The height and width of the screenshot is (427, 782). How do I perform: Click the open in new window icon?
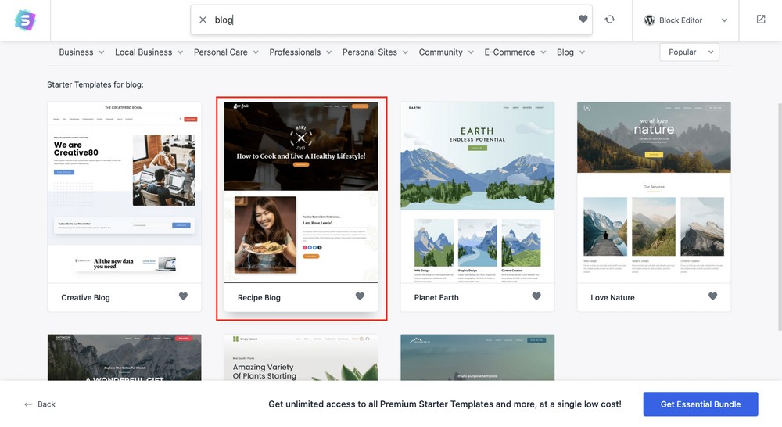pos(761,20)
